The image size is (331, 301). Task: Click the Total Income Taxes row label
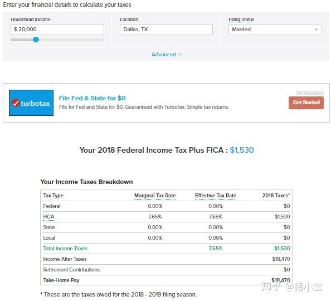65,249
